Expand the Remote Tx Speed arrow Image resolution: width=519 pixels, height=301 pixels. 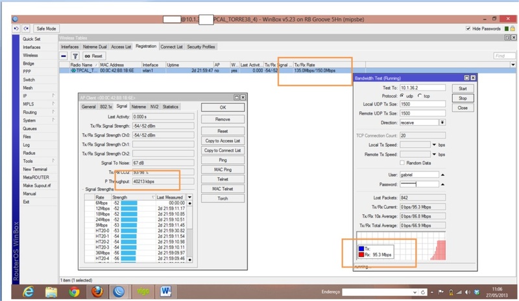point(434,154)
